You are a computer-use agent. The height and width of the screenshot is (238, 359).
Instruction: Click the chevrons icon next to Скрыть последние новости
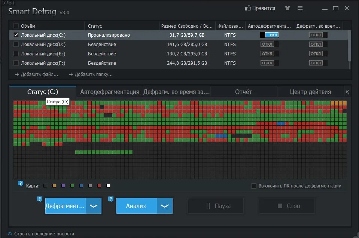[x=10, y=234]
